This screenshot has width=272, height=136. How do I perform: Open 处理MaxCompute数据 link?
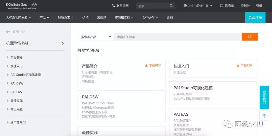(98, 108)
